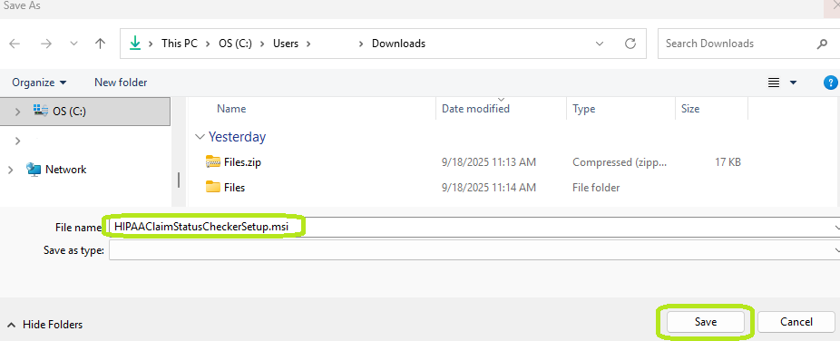The height and width of the screenshot is (341, 840).
Task: Click the search magnifier icon
Action: pos(822,44)
